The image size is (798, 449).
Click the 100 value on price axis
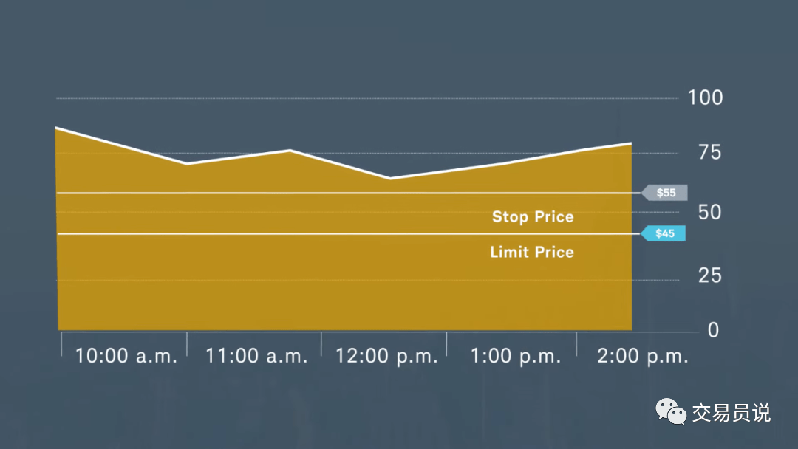coord(705,97)
